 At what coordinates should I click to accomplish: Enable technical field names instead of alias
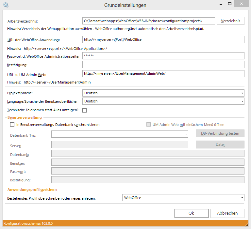pos(84,110)
